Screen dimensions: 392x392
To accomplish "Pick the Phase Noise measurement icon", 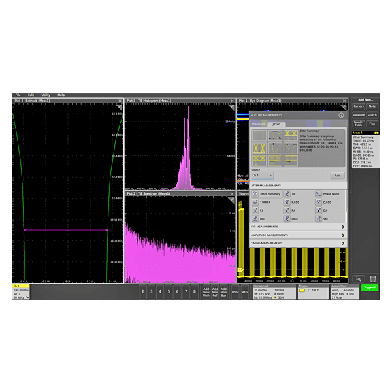I will [318, 194].
